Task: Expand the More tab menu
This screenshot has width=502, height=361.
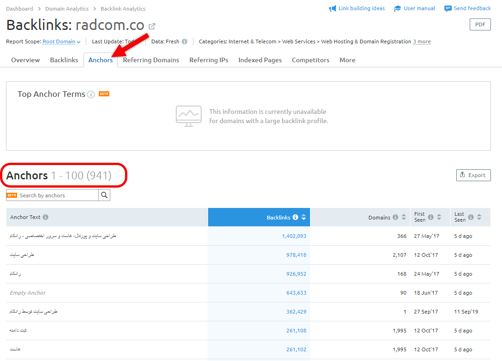Action: coord(347,60)
